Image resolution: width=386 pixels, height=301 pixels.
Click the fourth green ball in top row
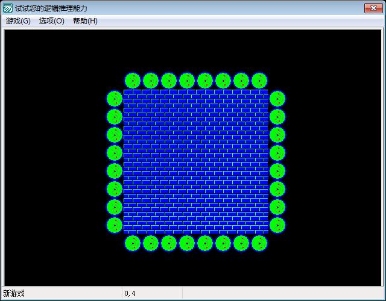click(187, 81)
